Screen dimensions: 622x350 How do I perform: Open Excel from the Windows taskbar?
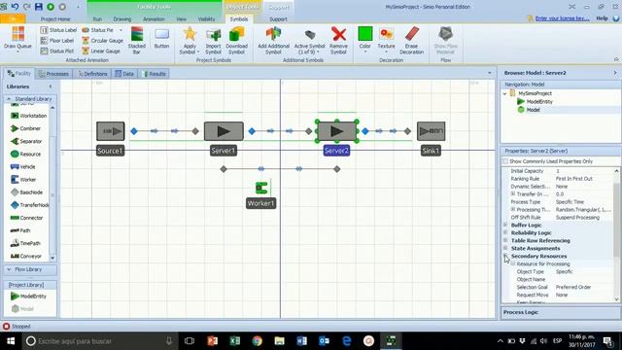pos(234,341)
